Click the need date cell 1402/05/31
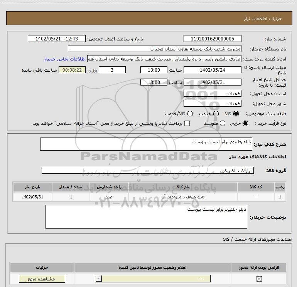This screenshot has width=297, height=287. tap(32, 197)
